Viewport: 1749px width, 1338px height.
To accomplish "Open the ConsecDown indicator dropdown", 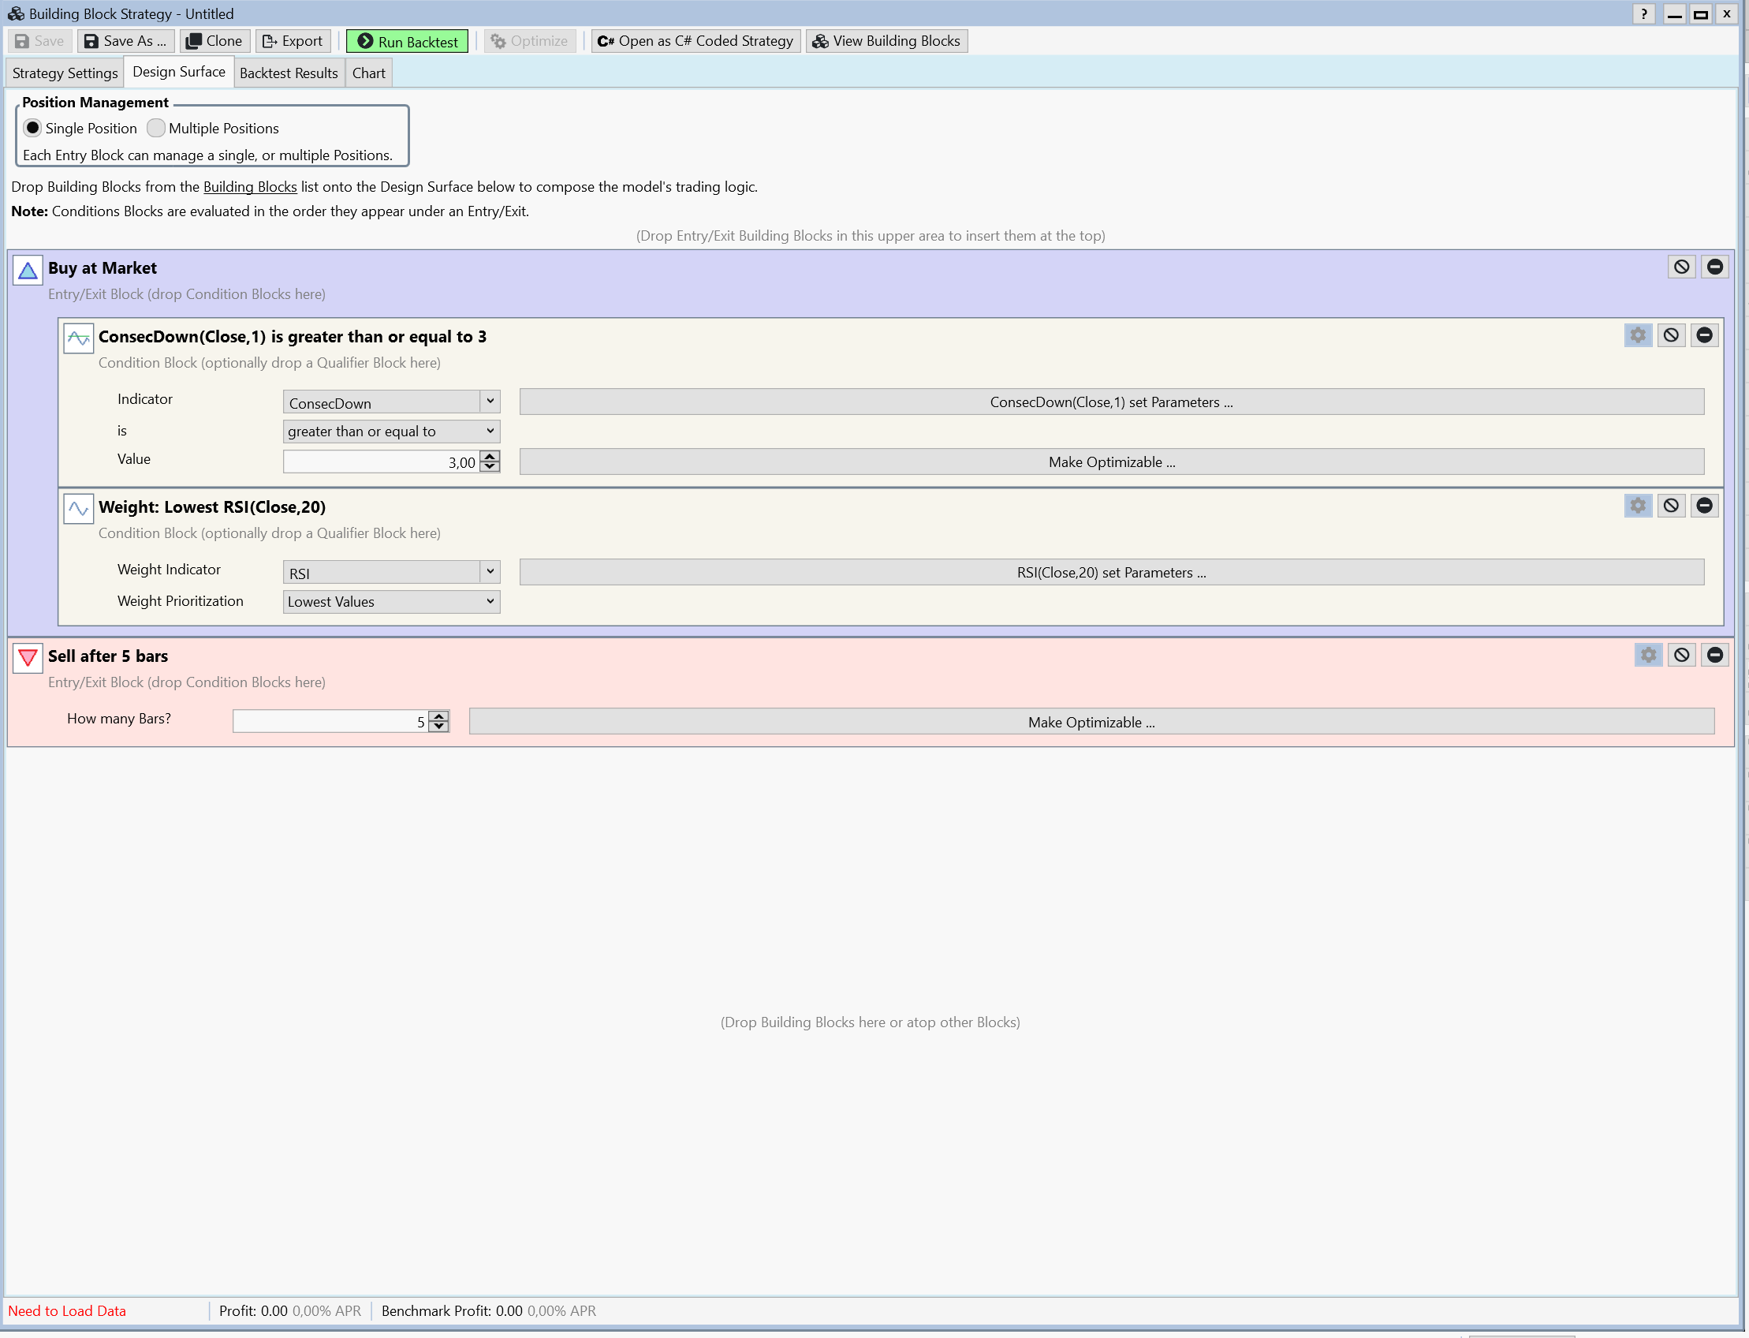I will click(x=490, y=402).
